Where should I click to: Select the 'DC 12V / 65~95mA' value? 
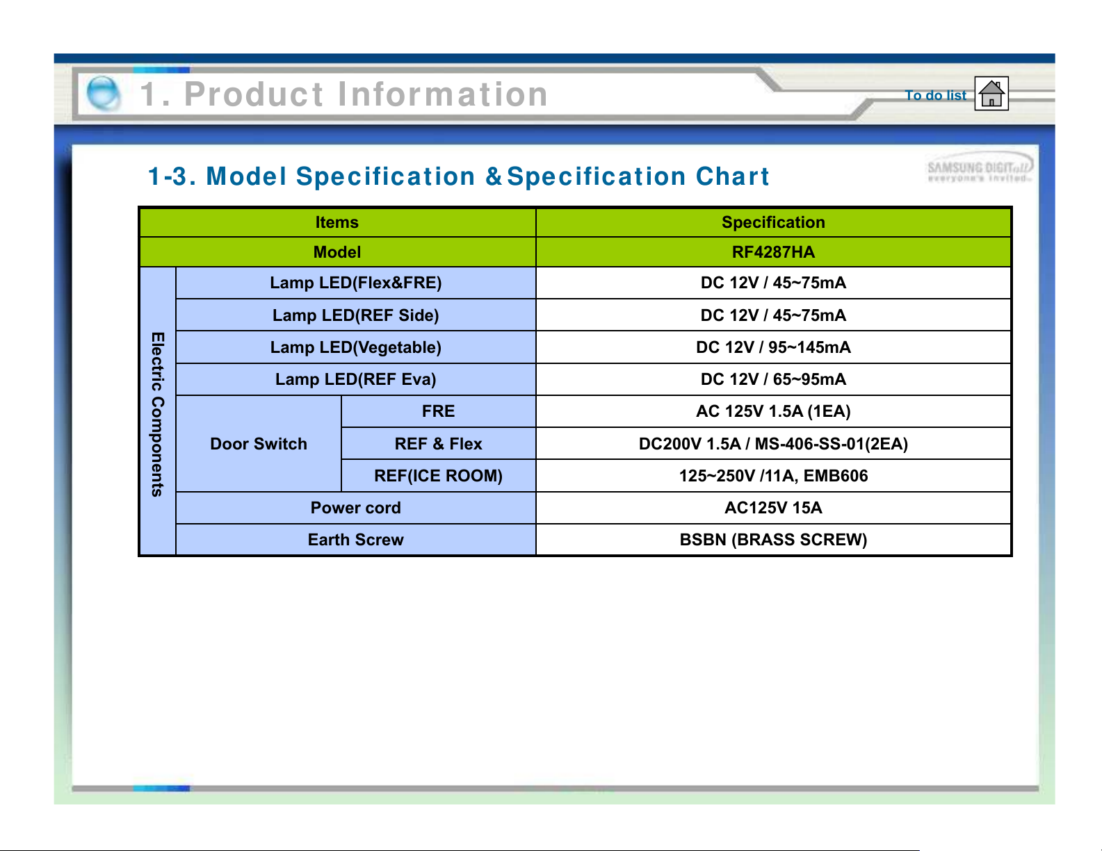tap(773, 379)
